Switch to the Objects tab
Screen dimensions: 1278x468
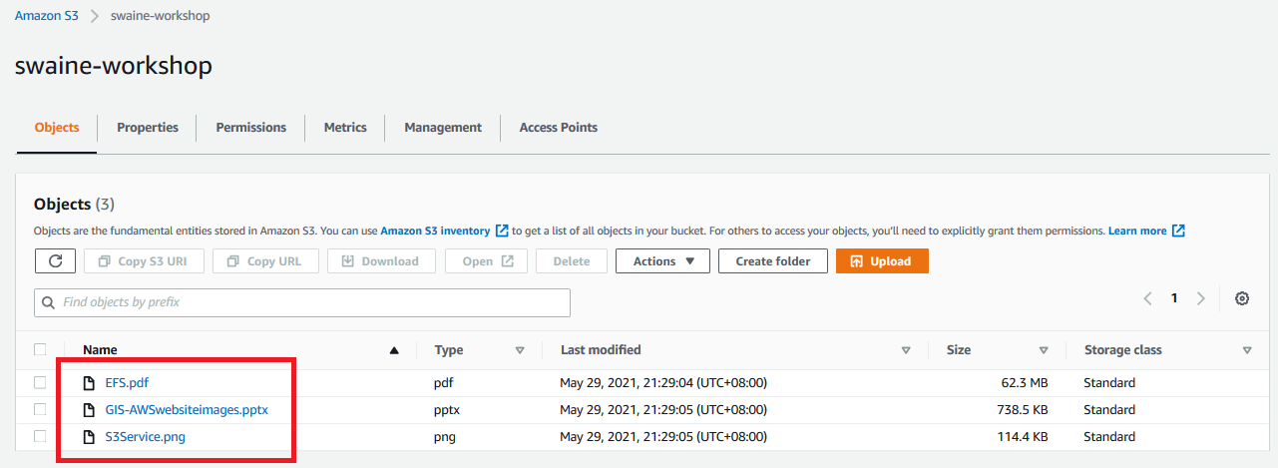[x=57, y=128]
